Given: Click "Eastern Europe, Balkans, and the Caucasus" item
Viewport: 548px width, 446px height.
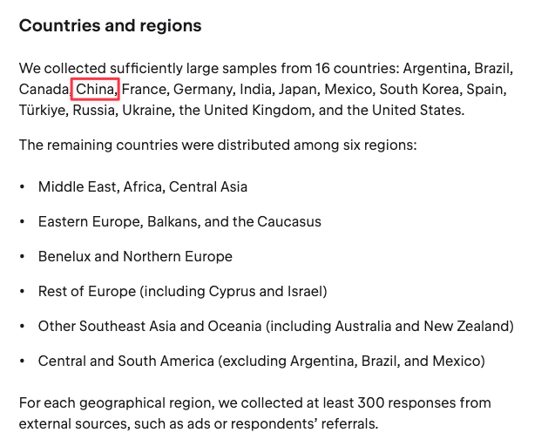Looking at the screenshot, I should tap(179, 221).
